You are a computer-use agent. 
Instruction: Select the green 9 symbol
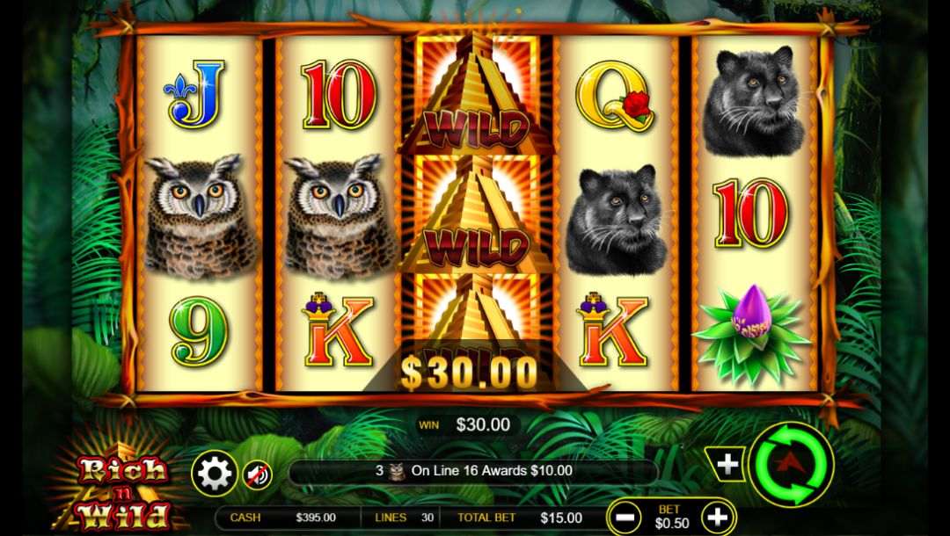(199, 333)
